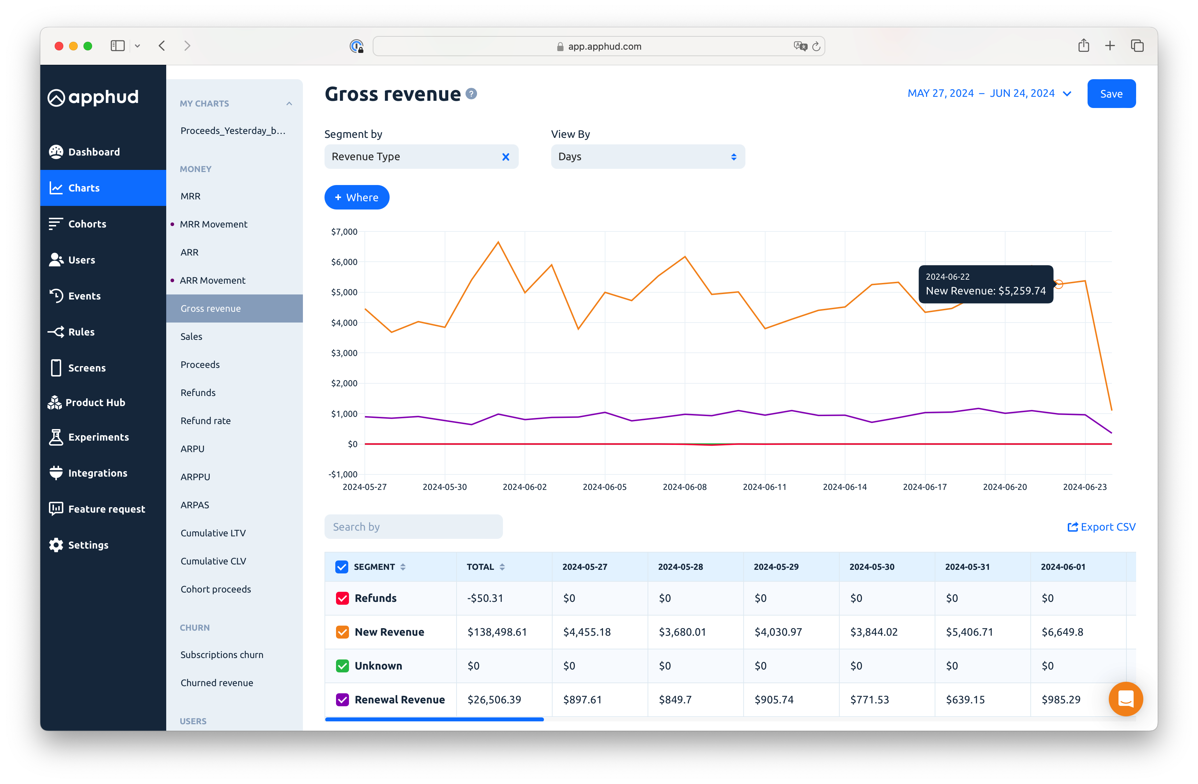Reload the page with refresh icon

(816, 46)
